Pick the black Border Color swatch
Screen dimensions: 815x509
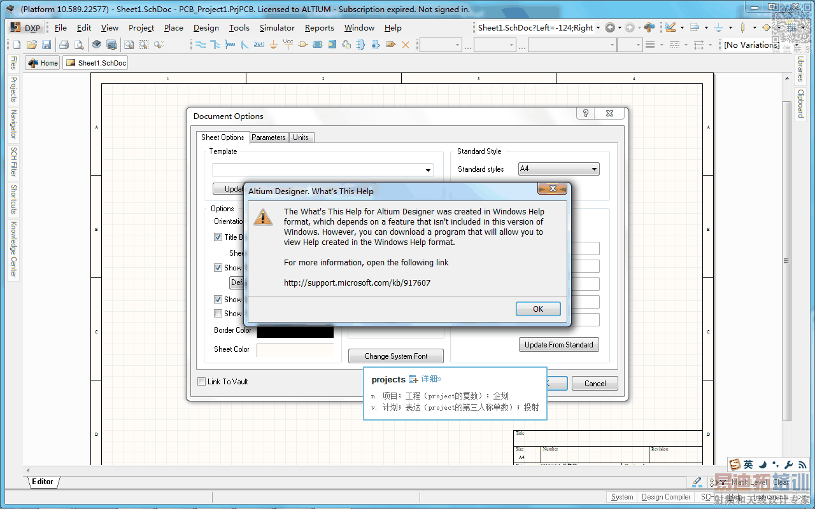coord(295,331)
